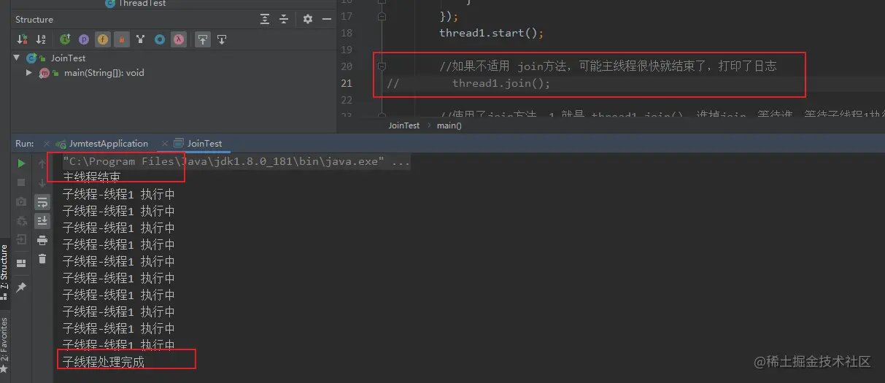Toggle Show Lambdas filter icon

click(x=179, y=39)
